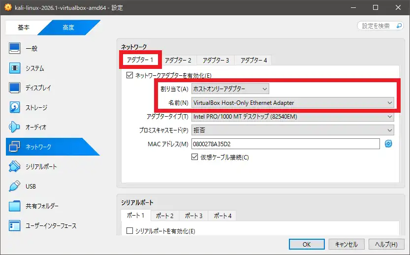410x255 pixels.
Task: Open the ストレージ disk icon
Action: [x=14, y=107]
